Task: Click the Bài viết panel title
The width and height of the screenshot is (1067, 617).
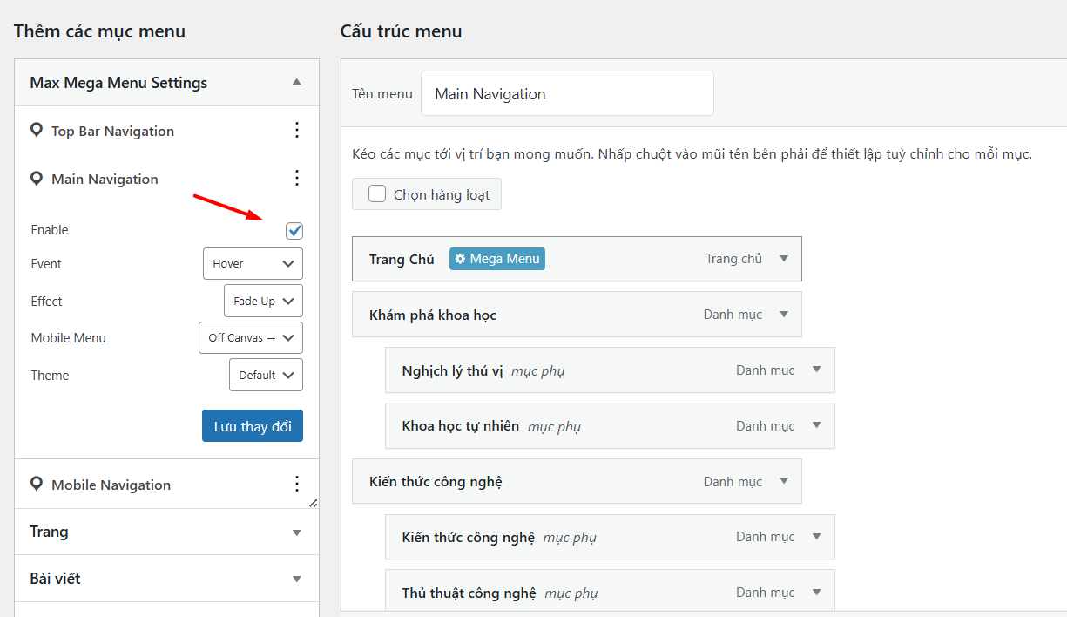Action: tap(55, 579)
